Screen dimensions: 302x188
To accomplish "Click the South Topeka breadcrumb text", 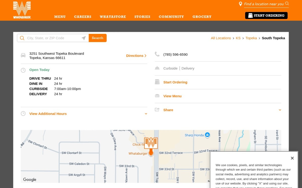I will (273, 38).
